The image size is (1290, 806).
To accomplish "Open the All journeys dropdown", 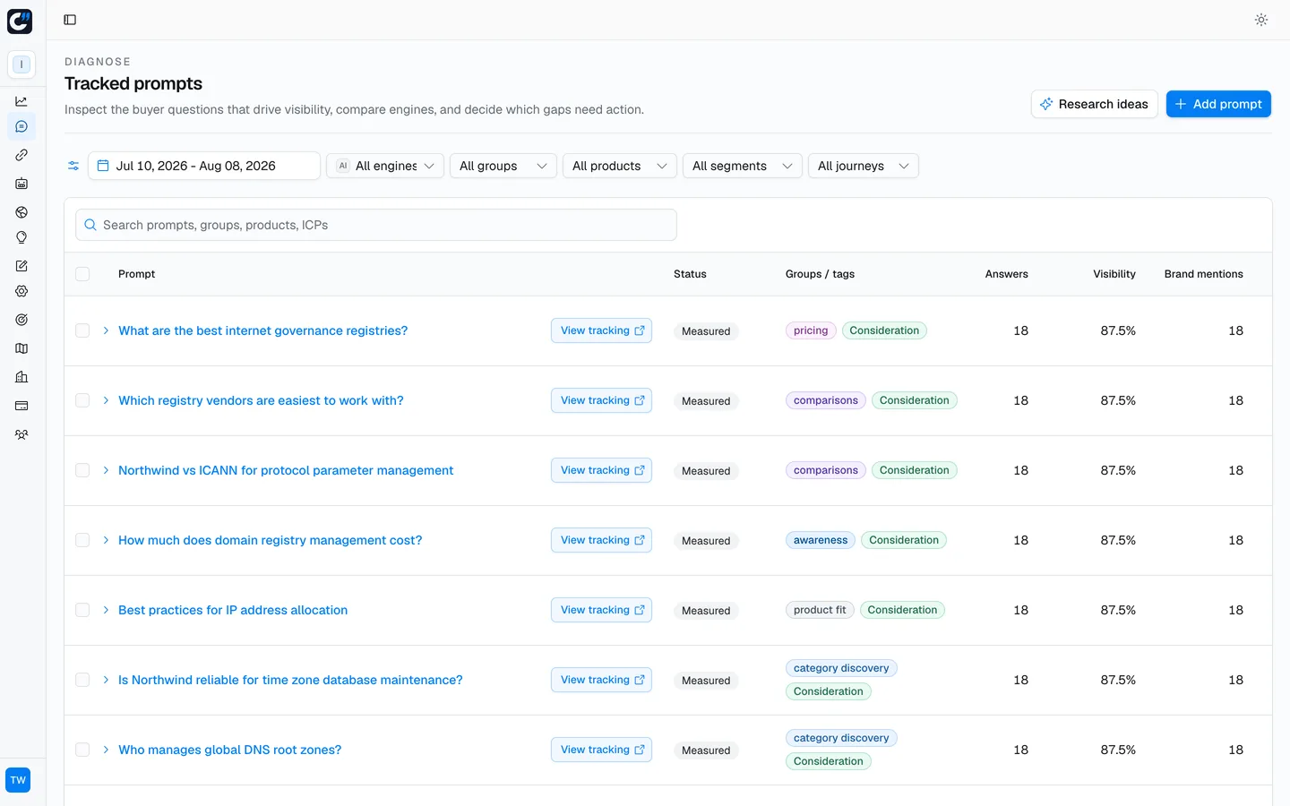I will point(864,166).
